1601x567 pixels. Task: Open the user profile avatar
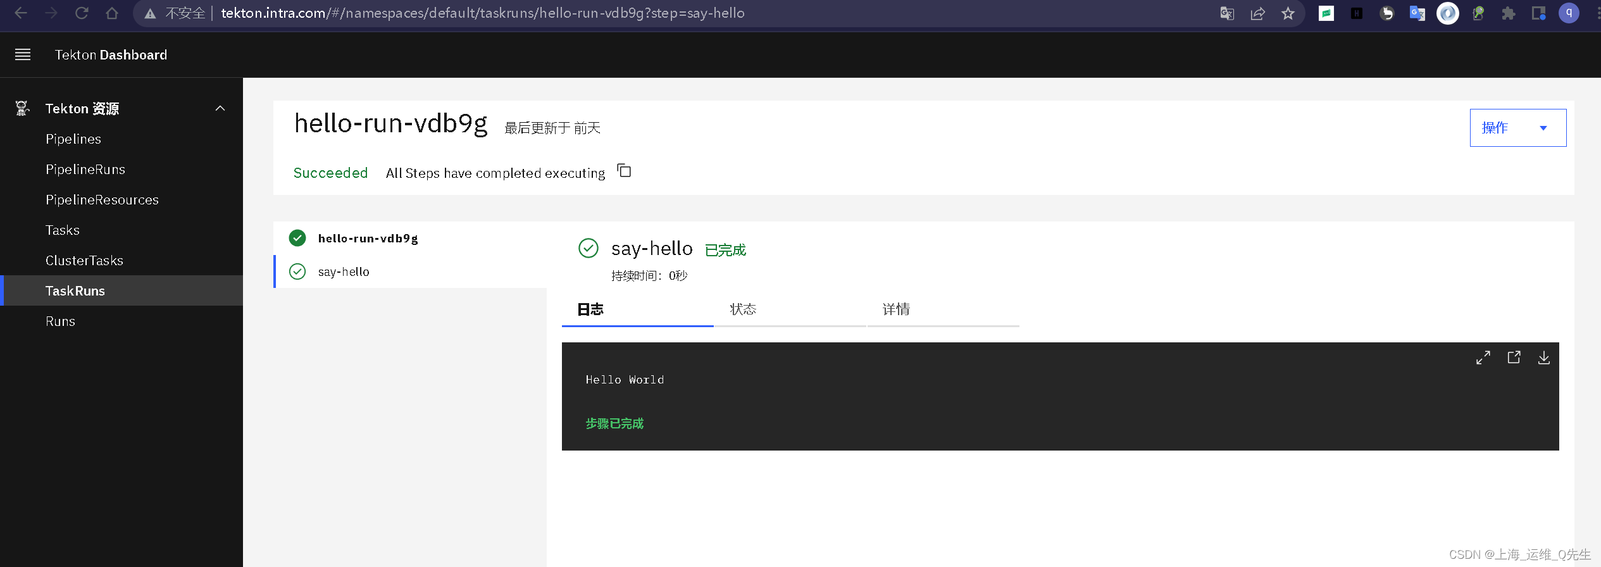[x=1569, y=13]
